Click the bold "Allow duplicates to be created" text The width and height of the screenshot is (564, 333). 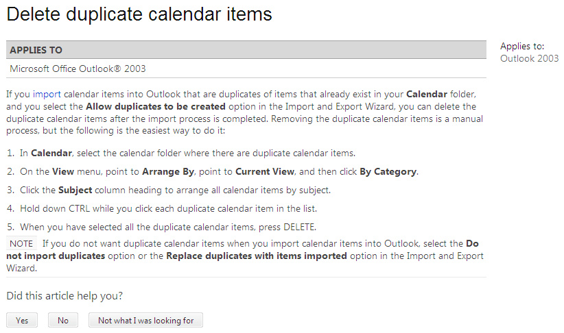[x=156, y=107]
